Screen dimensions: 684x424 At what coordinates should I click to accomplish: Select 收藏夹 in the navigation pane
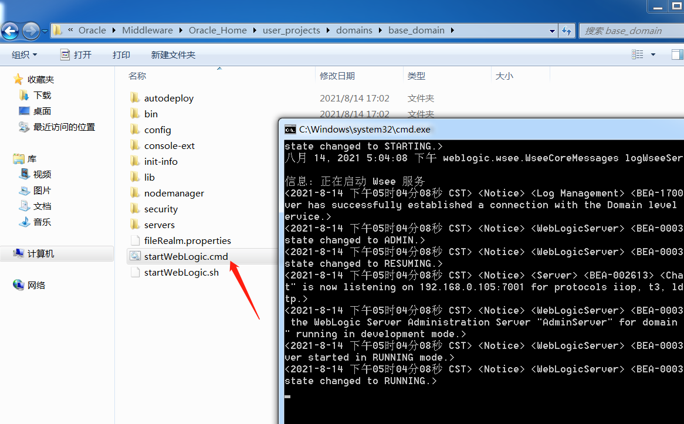(x=34, y=79)
